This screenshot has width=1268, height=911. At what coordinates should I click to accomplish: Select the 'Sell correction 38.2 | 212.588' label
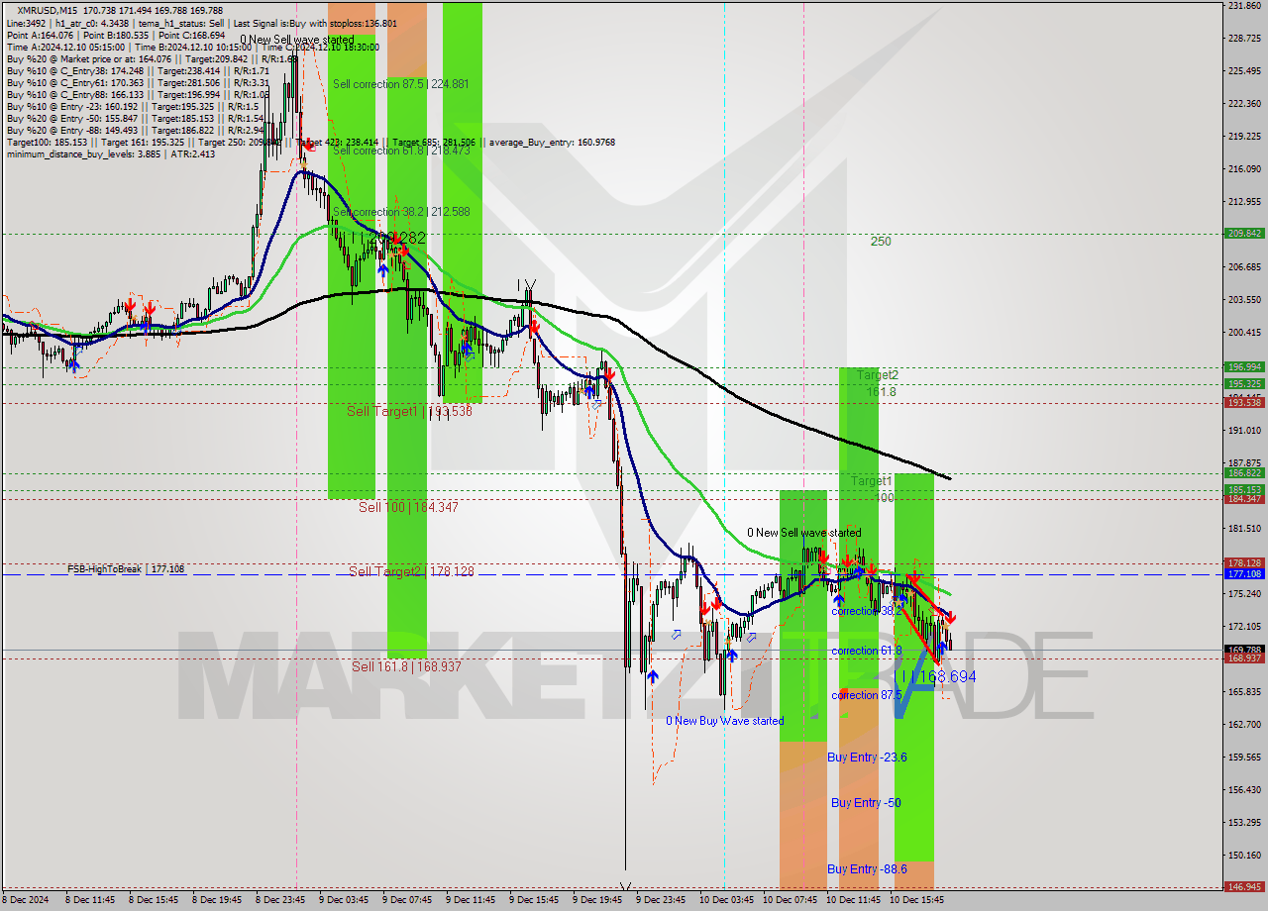401,212
